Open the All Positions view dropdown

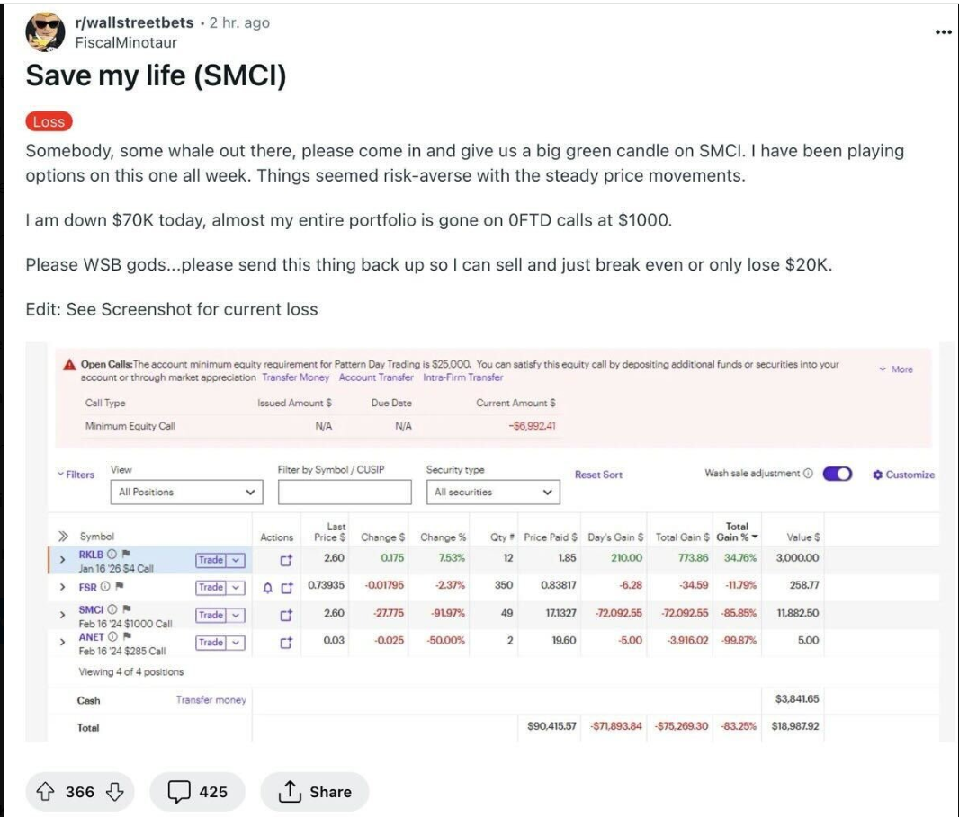[x=186, y=492]
